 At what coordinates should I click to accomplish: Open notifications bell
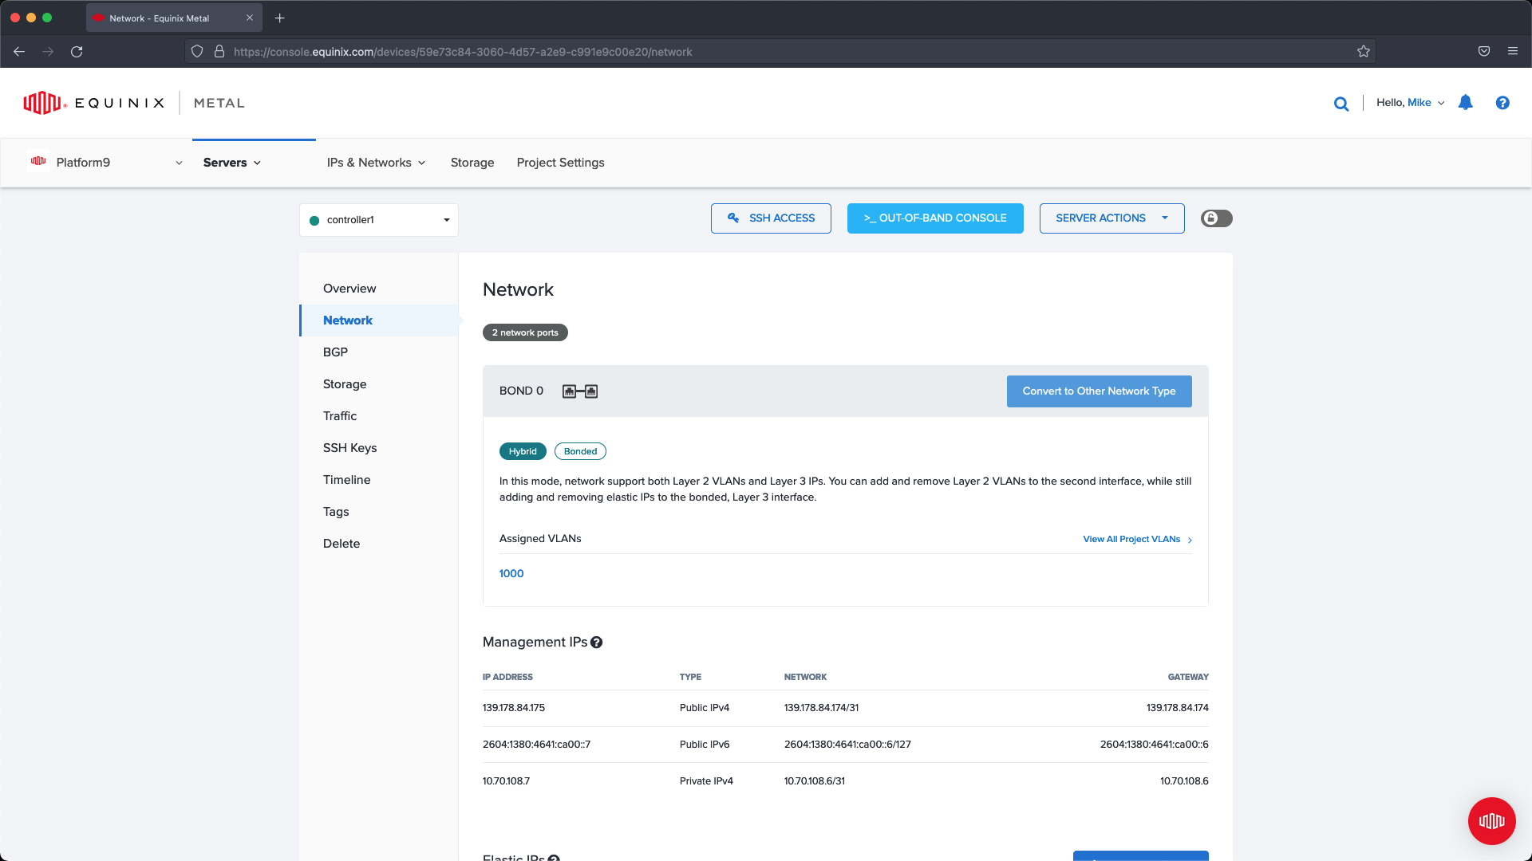pos(1465,103)
